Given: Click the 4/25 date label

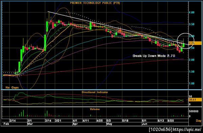Looking at the screenshot, I should pos(99,121).
